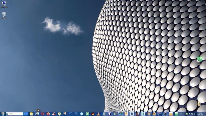Viewport: 206px width, 116px height.
Task: Open volume speaker tray icon
Action: (x=194, y=114)
